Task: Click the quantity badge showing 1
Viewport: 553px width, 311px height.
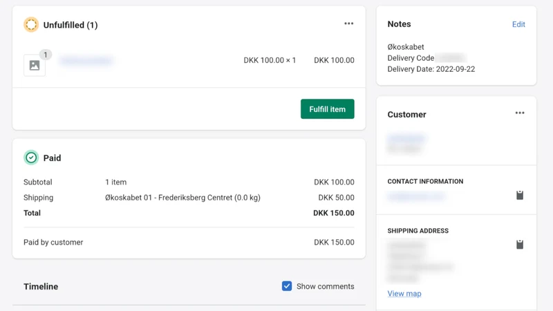Action: click(45, 55)
